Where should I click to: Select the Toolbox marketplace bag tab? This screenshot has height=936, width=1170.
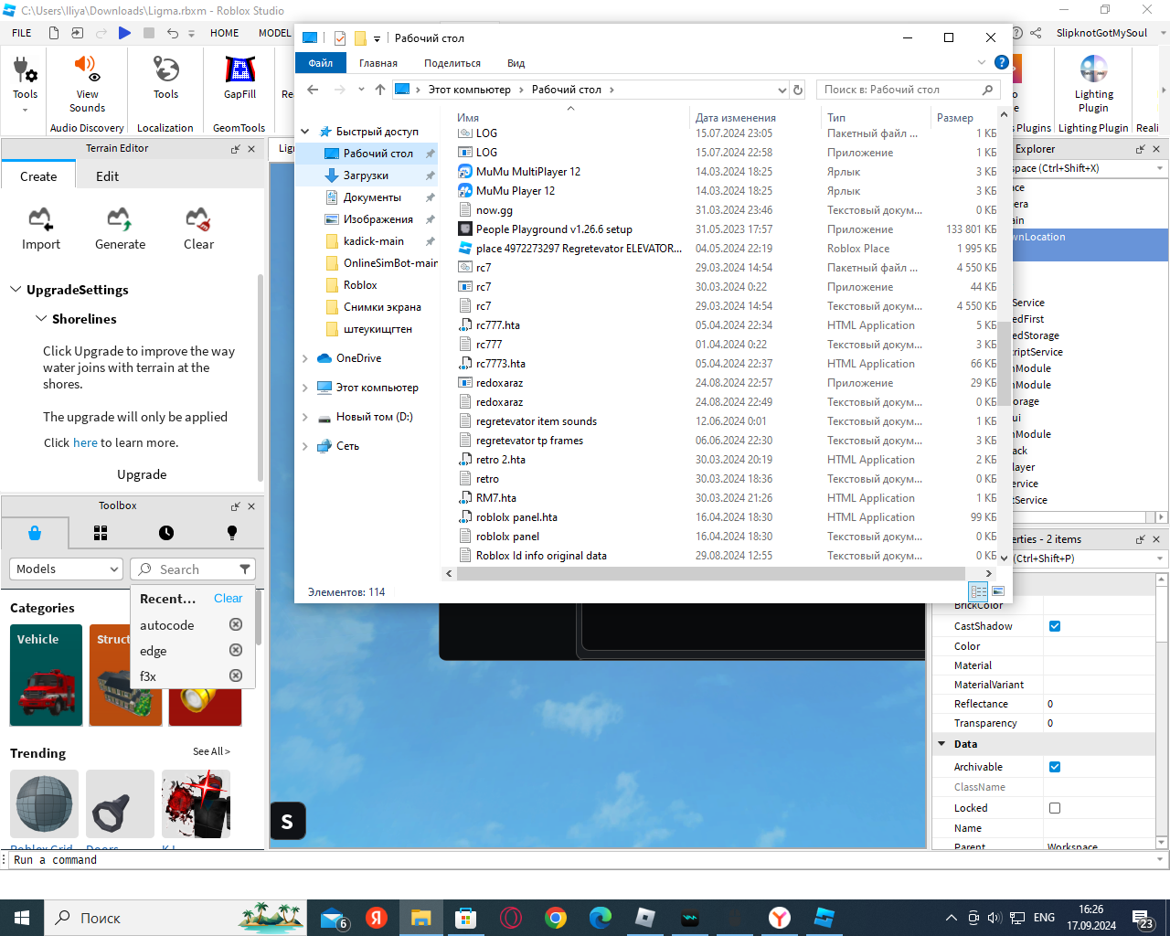tap(35, 533)
